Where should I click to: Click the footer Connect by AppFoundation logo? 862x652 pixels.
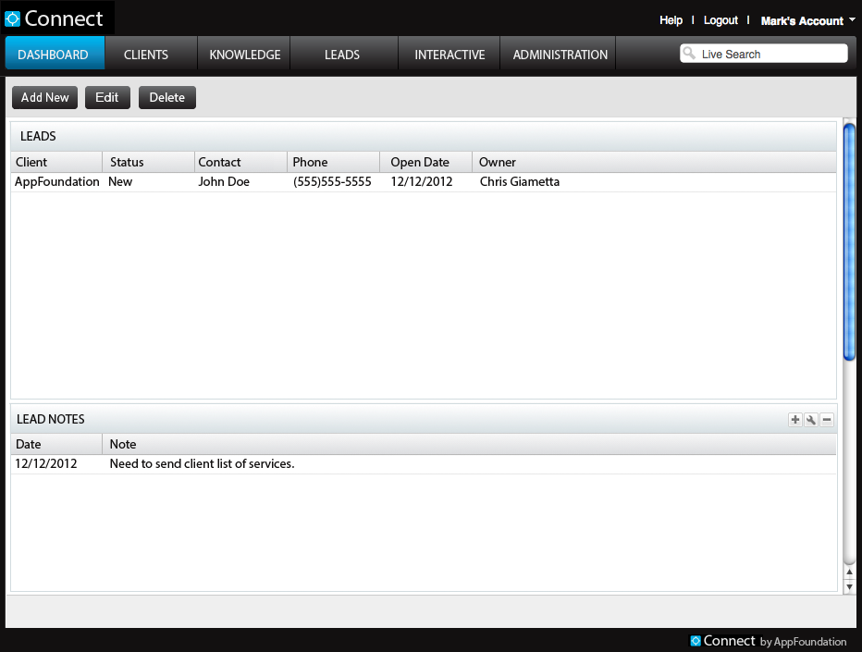[768, 641]
